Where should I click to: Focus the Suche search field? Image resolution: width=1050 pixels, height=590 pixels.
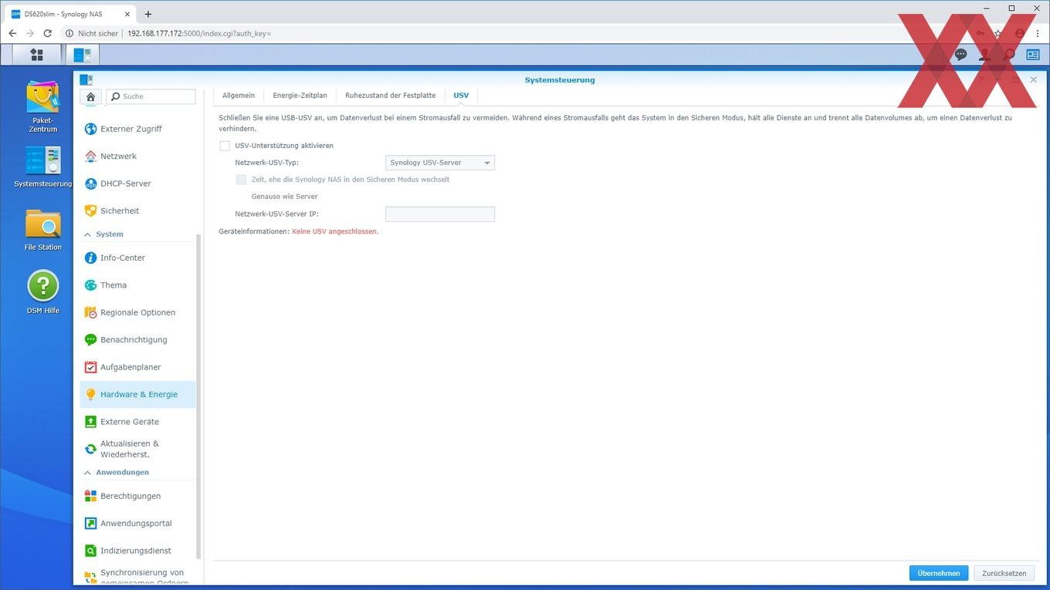point(151,96)
